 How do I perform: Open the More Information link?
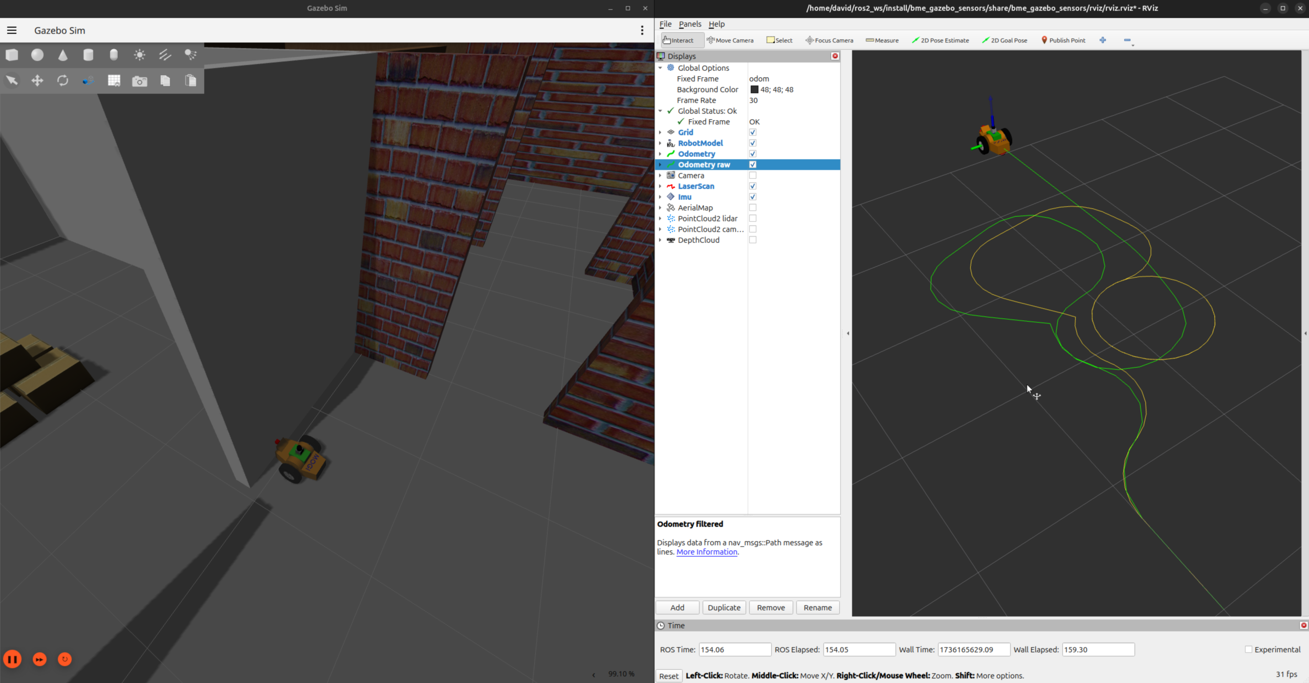pos(707,552)
